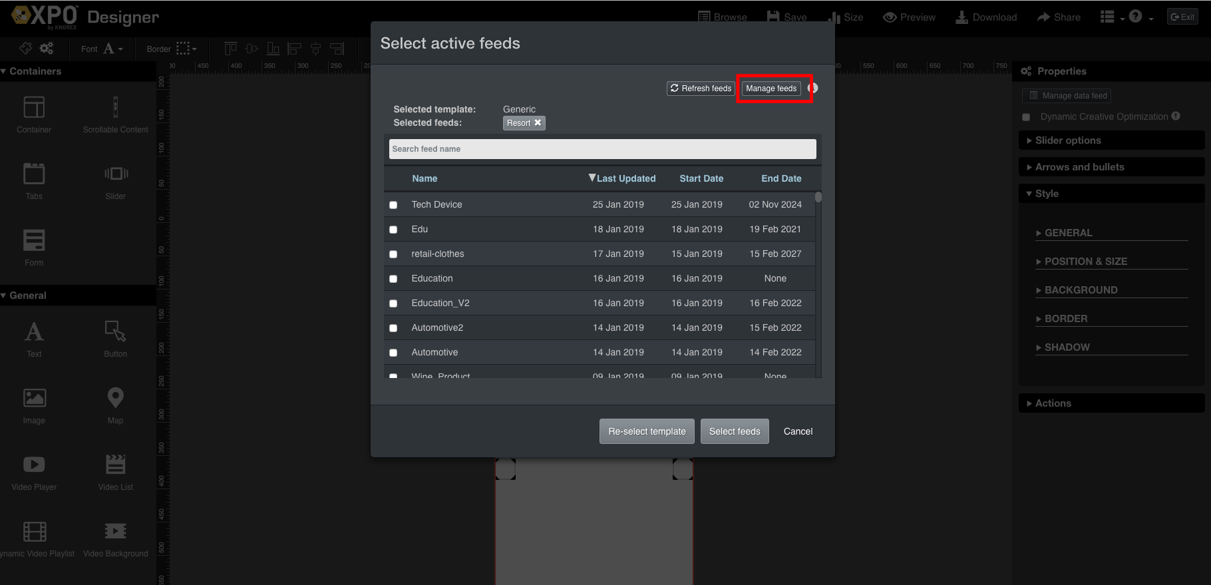1211x585 pixels.
Task: Click the Search feed name field
Action: point(602,149)
